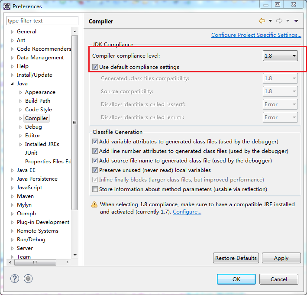This screenshot has height=295, width=307.
Task: Select Team preferences category
Action: 24,256
